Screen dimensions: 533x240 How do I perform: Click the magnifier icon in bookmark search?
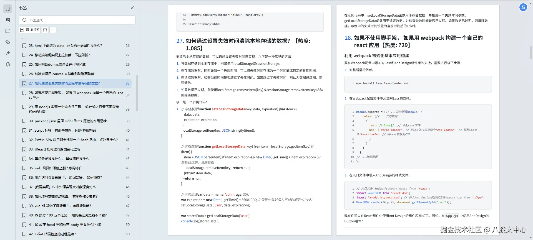click(x=24, y=20)
